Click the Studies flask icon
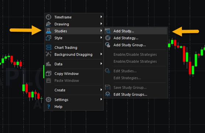Image resolution: width=205 pixels, height=133 pixels. click(x=49, y=31)
